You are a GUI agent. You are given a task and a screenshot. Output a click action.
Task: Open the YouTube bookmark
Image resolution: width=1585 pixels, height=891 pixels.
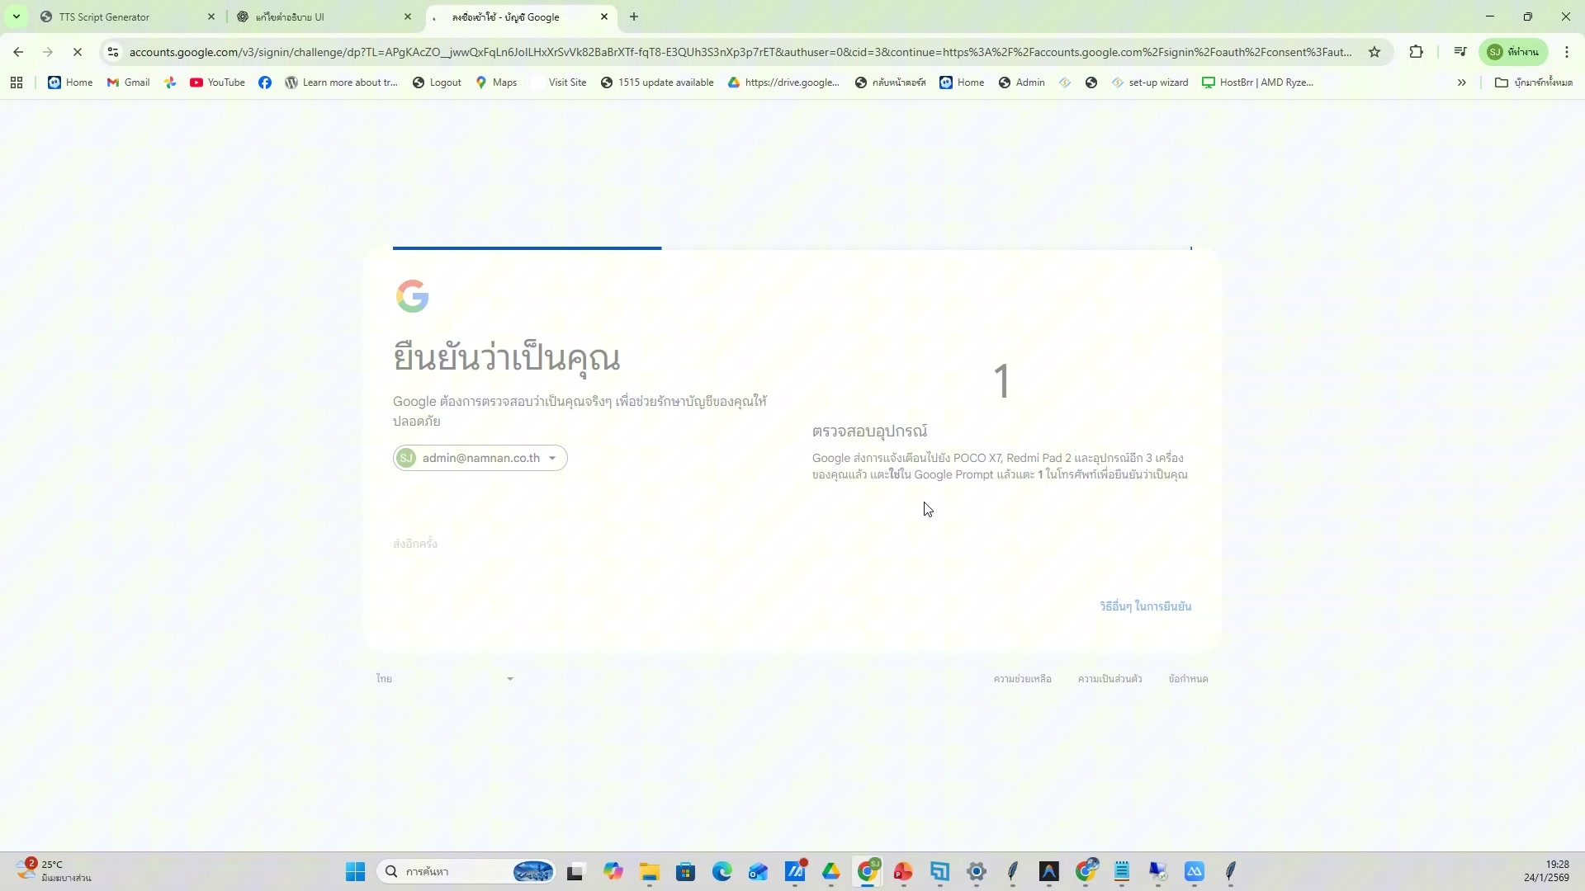217,82
